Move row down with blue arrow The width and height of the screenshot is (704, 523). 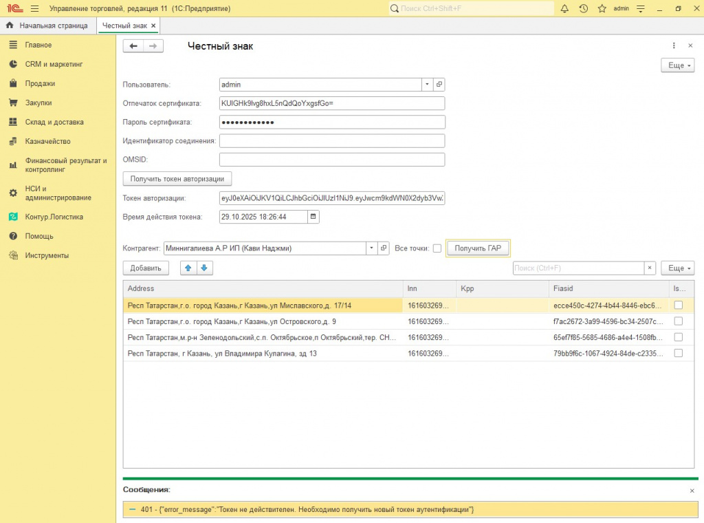pyautogui.click(x=204, y=268)
